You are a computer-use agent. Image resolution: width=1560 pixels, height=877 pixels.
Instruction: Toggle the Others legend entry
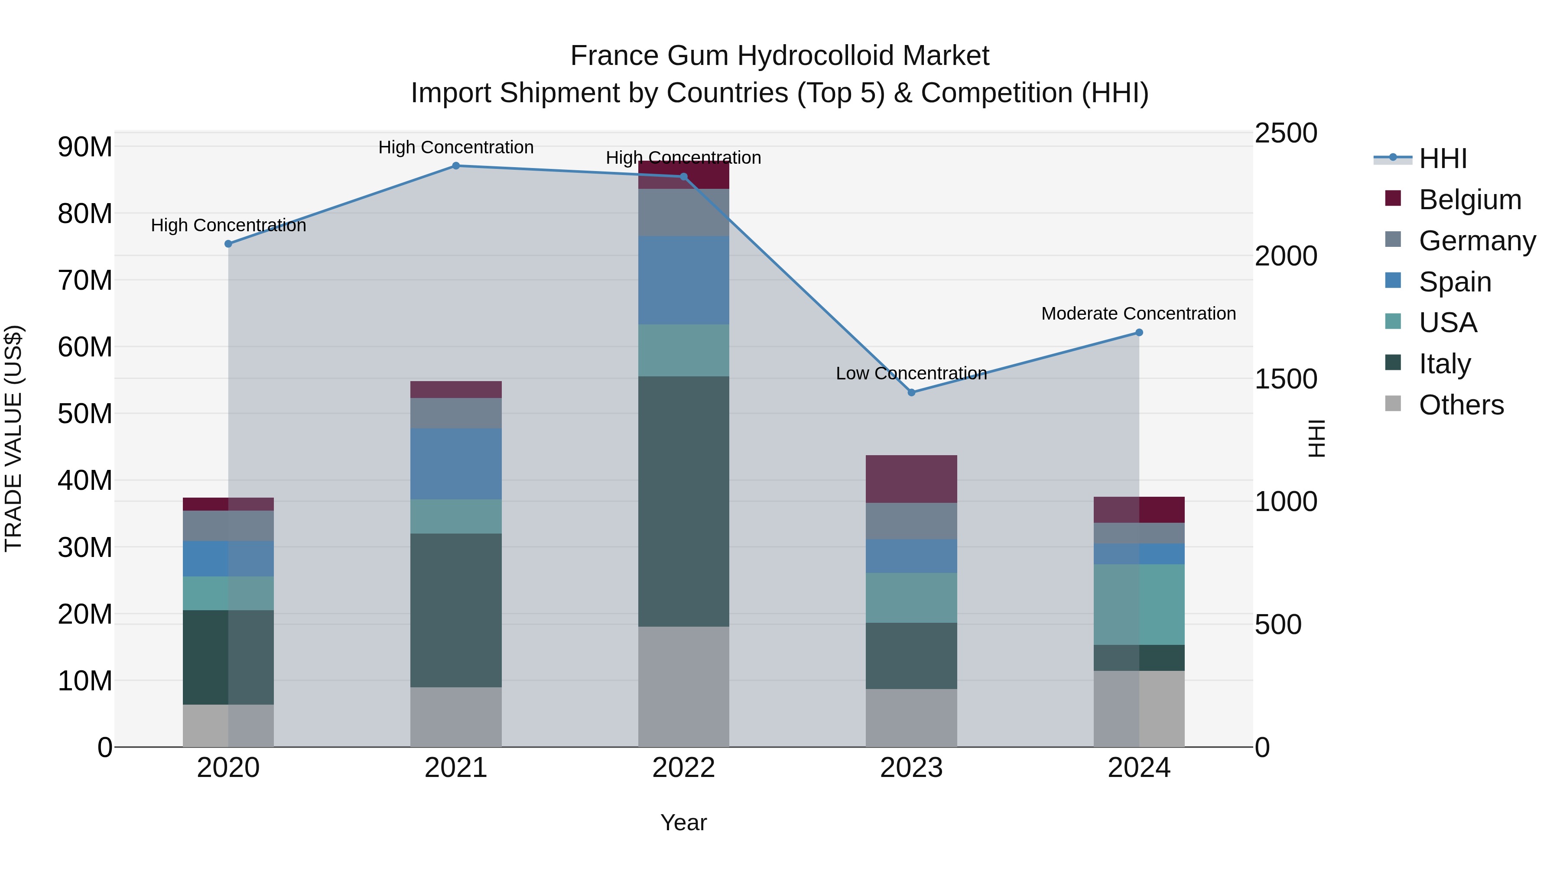coord(1444,405)
